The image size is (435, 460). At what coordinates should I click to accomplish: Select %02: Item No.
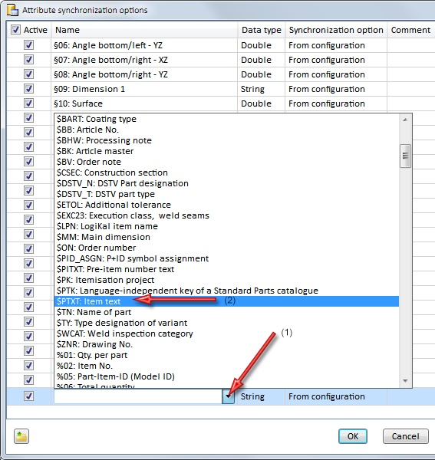(x=226, y=366)
